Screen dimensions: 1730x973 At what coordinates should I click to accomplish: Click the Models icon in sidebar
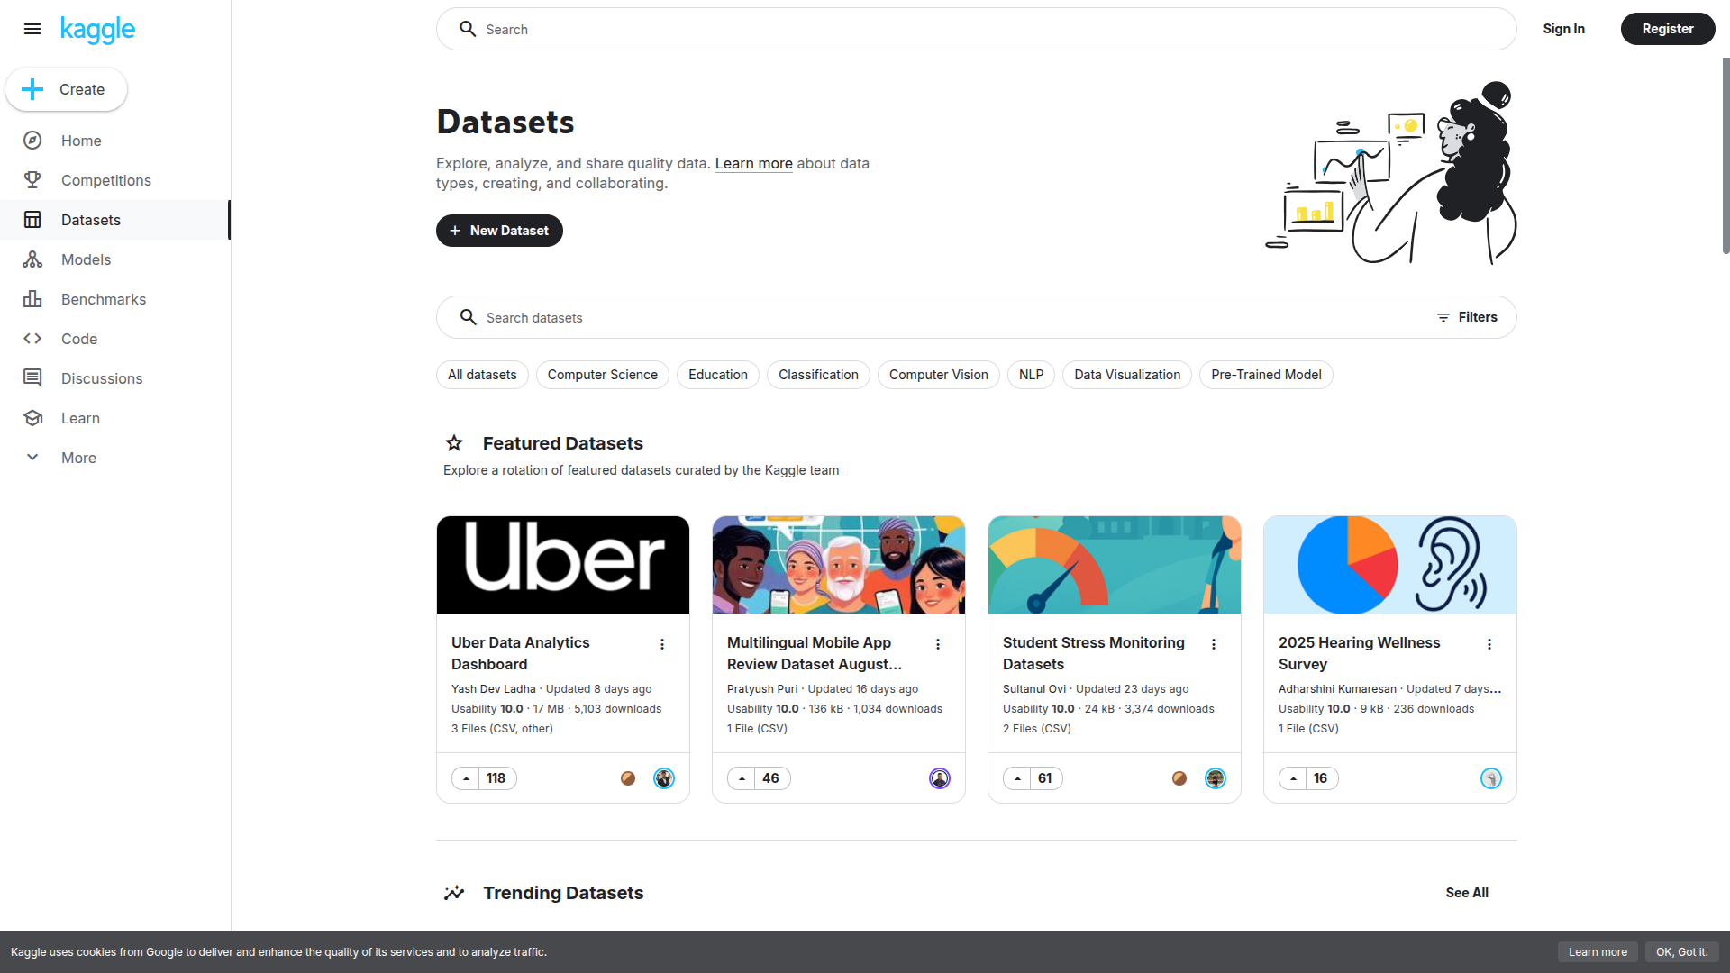pos(32,259)
